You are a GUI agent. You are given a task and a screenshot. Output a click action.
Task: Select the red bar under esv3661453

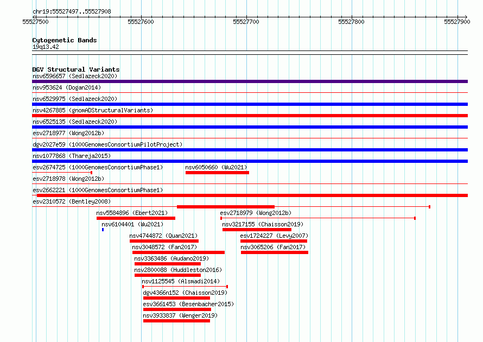[x=177, y=309]
